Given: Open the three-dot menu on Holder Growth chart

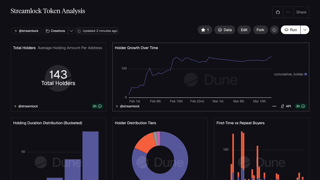Looking at the screenshot, I should [x=274, y=106].
